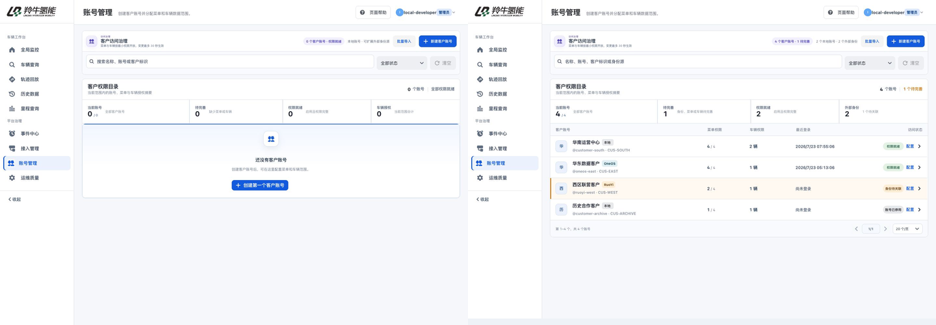Click 事件中心 alarm icon in the empty-list view
The width and height of the screenshot is (936, 325).
tap(12, 134)
